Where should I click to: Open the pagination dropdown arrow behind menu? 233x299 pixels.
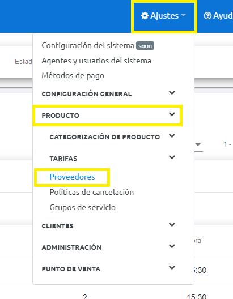click(x=198, y=145)
